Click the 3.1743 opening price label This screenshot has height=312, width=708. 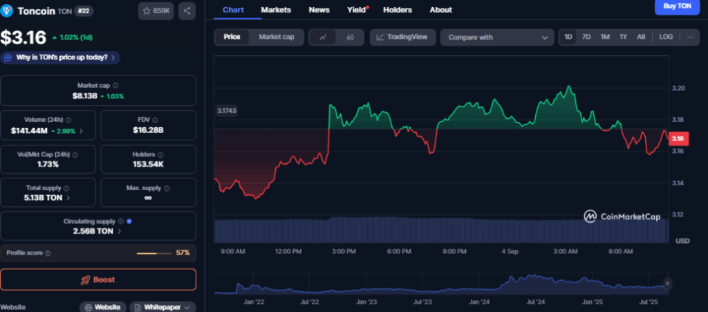click(x=227, y=110)
